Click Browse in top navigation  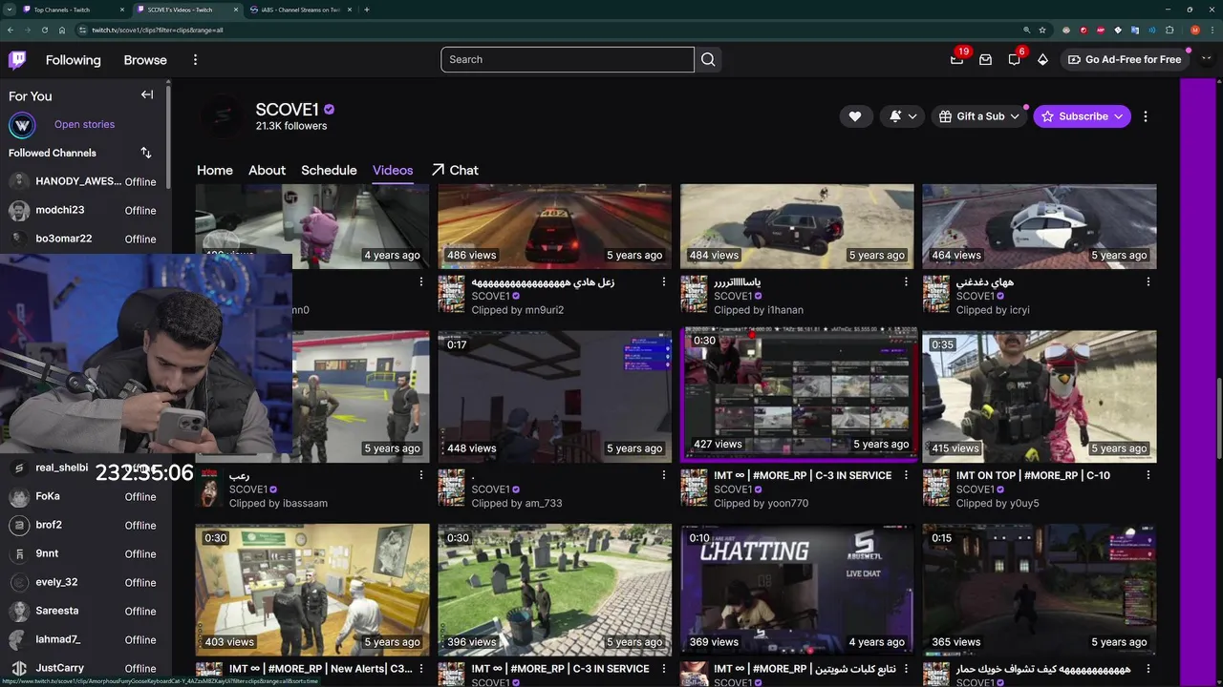tap(145, 59)
